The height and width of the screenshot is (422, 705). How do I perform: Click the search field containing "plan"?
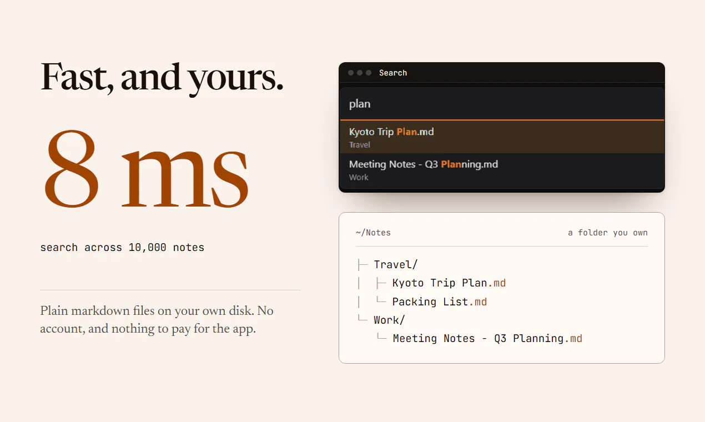tap(502, 104)
